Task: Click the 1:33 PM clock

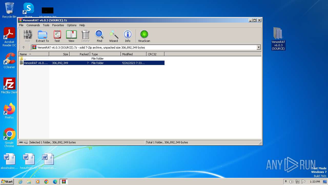Action: click(x=315, y=182)
